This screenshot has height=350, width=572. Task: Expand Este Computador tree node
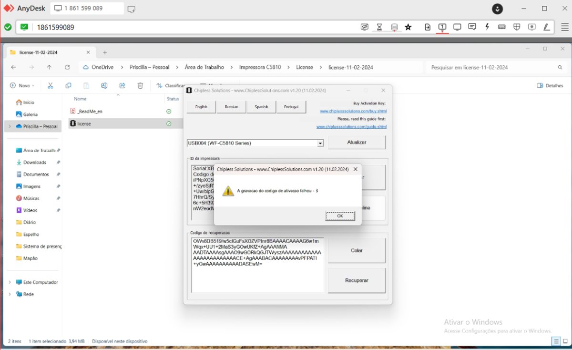coord(10,282)
